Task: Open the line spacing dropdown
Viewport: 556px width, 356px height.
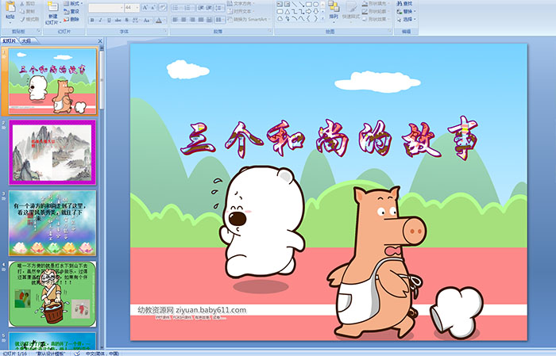Action: click(219, 8)
